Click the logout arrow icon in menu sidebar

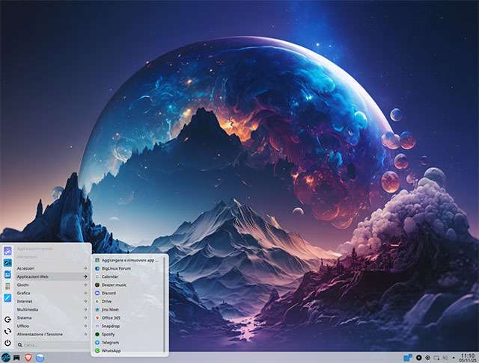7,319
